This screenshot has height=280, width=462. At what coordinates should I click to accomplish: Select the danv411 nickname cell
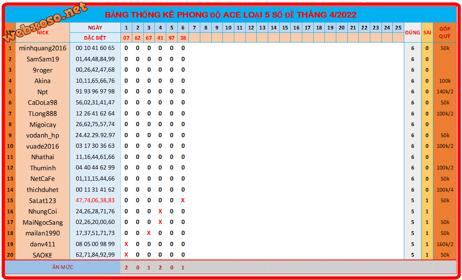43,244
